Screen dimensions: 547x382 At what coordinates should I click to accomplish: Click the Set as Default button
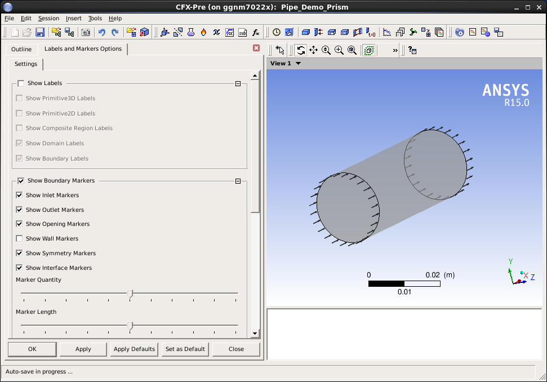pos(185,349)
